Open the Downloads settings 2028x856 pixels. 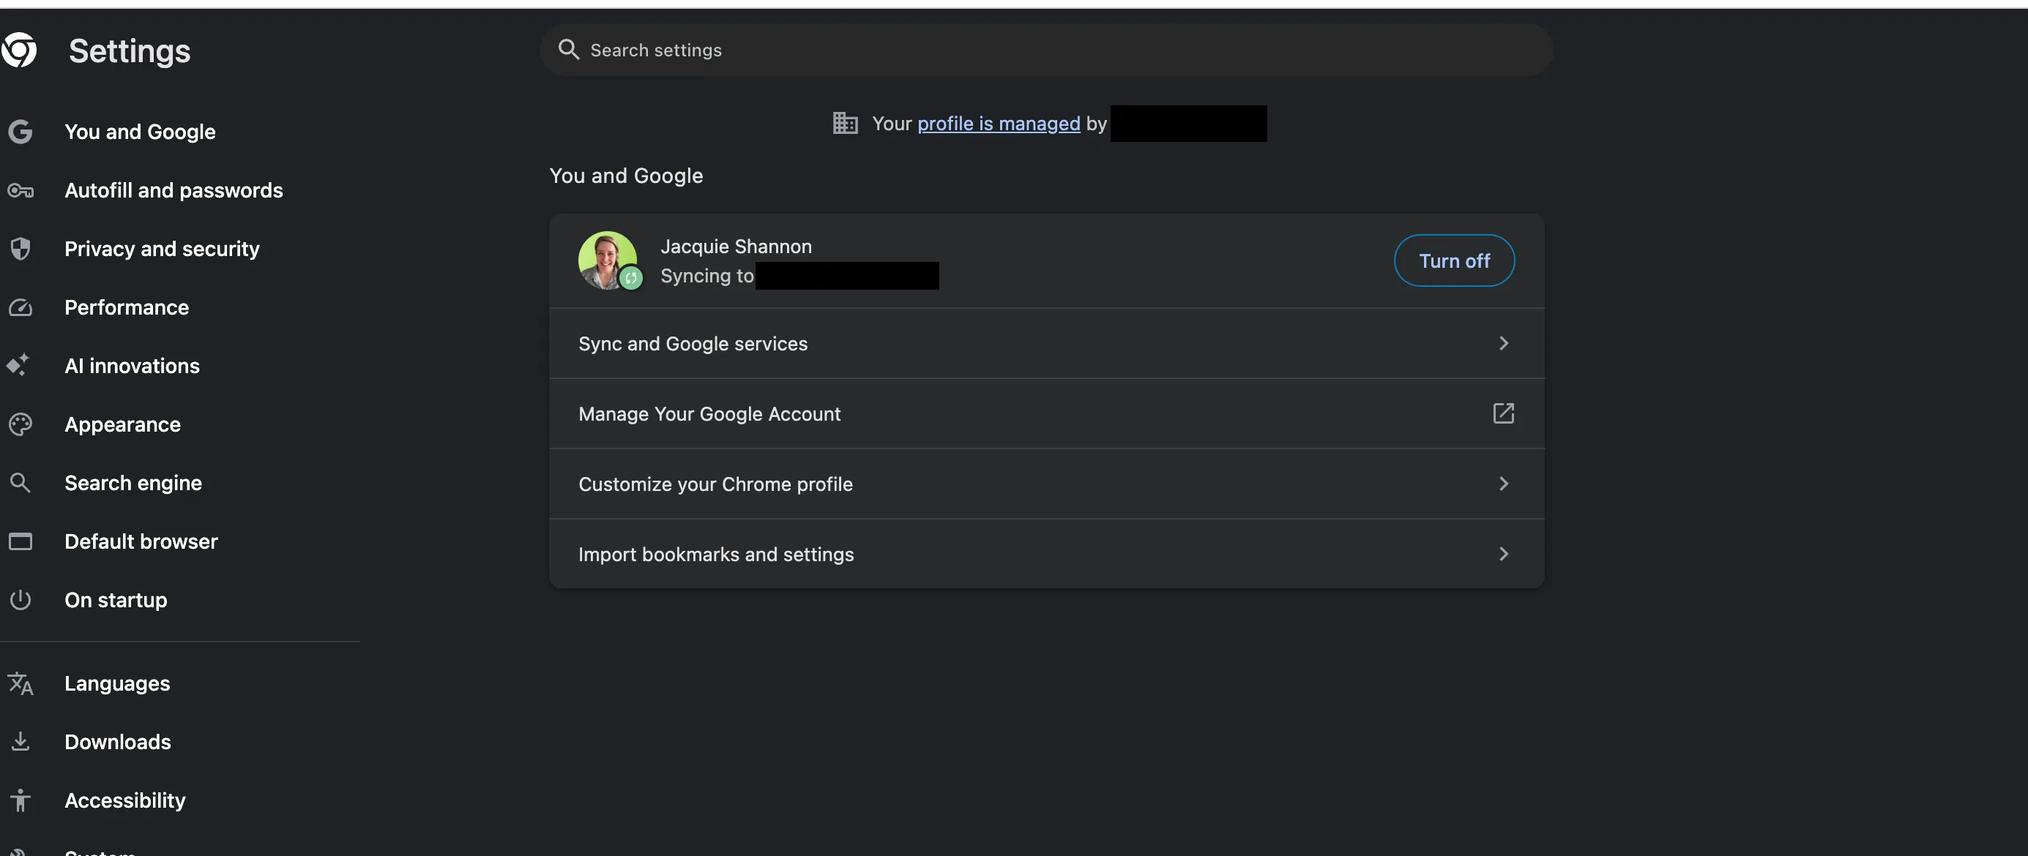click(118, 742)
